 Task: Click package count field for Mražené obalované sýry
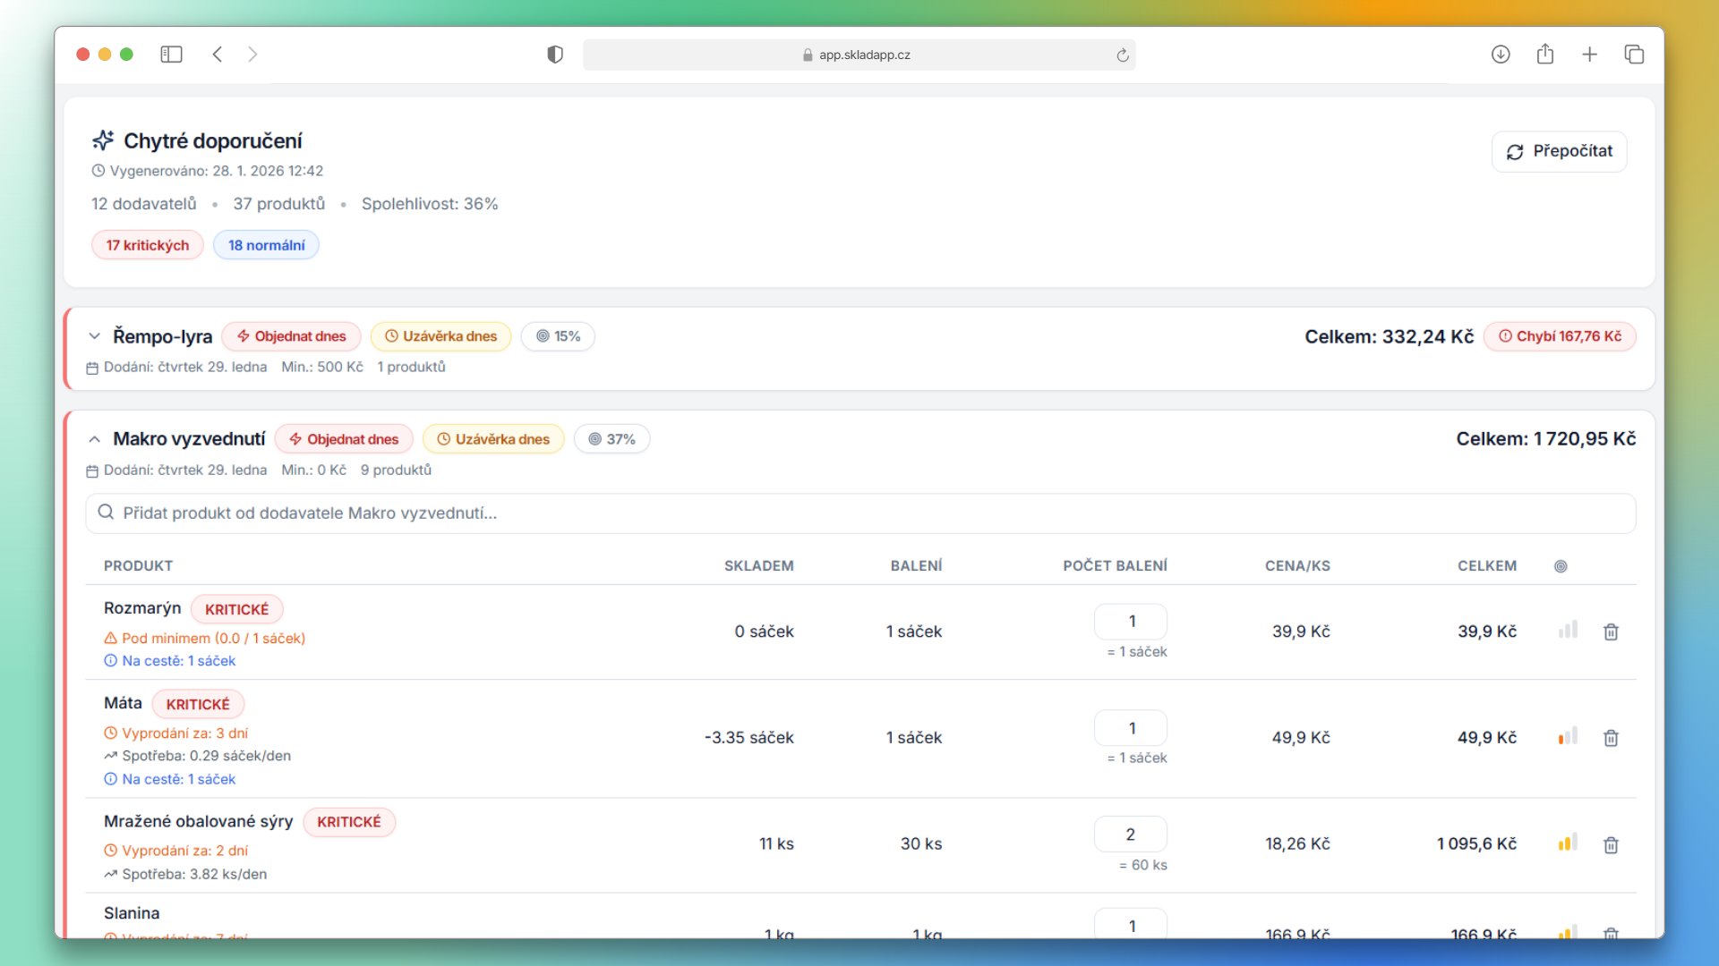(1131, 835)
